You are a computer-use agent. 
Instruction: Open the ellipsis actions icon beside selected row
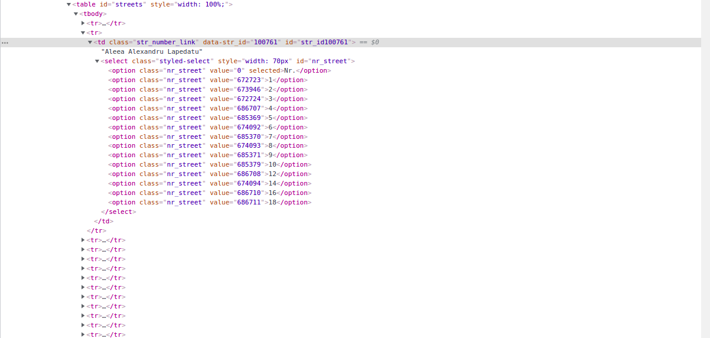coord(5,43)
